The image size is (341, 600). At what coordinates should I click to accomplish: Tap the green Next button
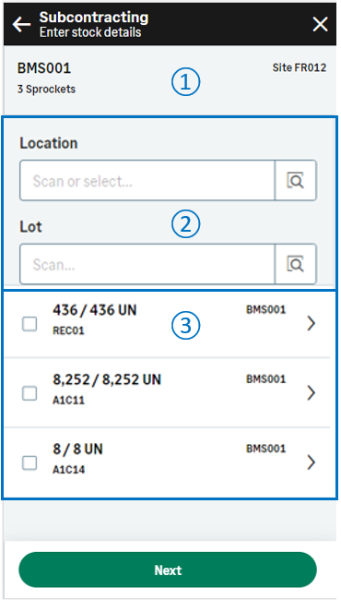168,570
